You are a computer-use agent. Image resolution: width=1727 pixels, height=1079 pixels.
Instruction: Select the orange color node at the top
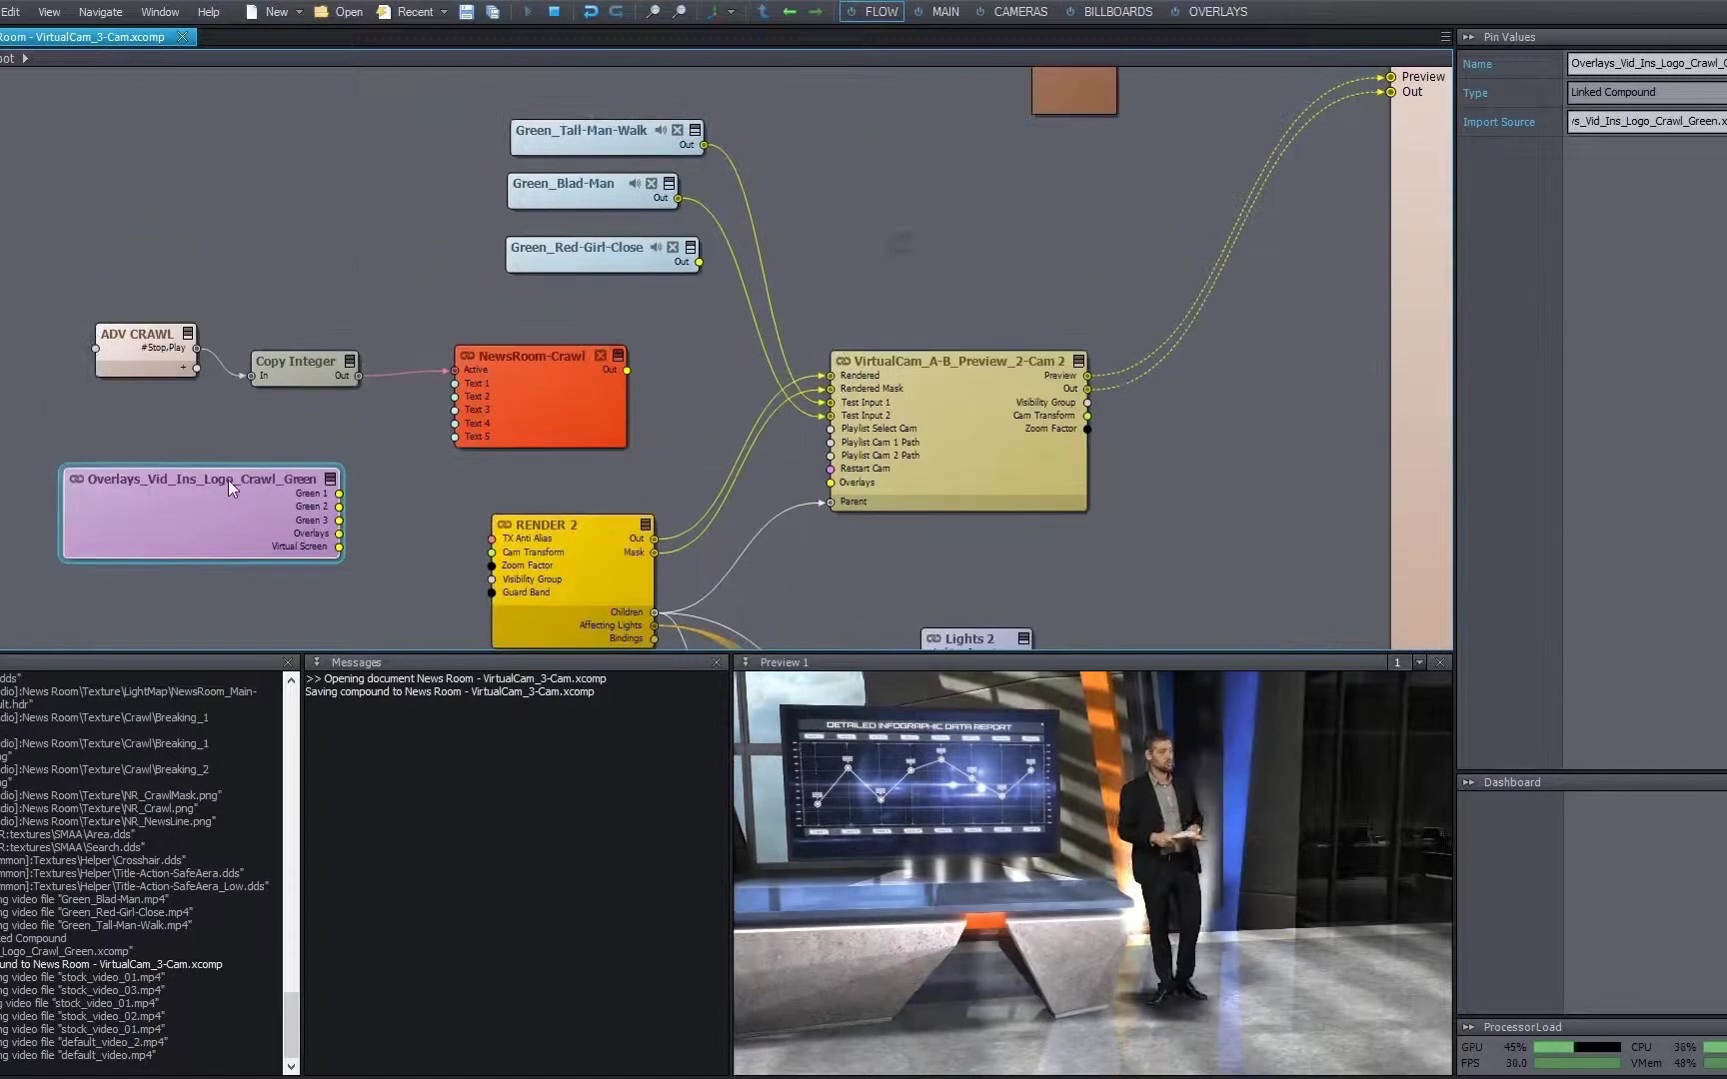click(x=1074, y=91)
